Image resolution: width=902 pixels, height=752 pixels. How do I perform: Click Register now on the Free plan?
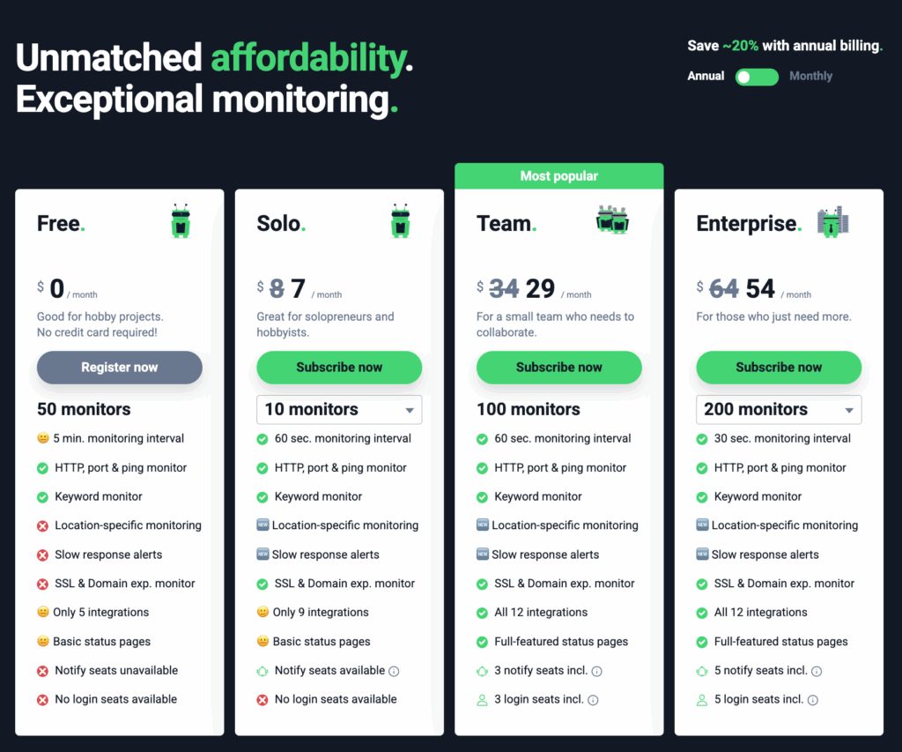120,368
